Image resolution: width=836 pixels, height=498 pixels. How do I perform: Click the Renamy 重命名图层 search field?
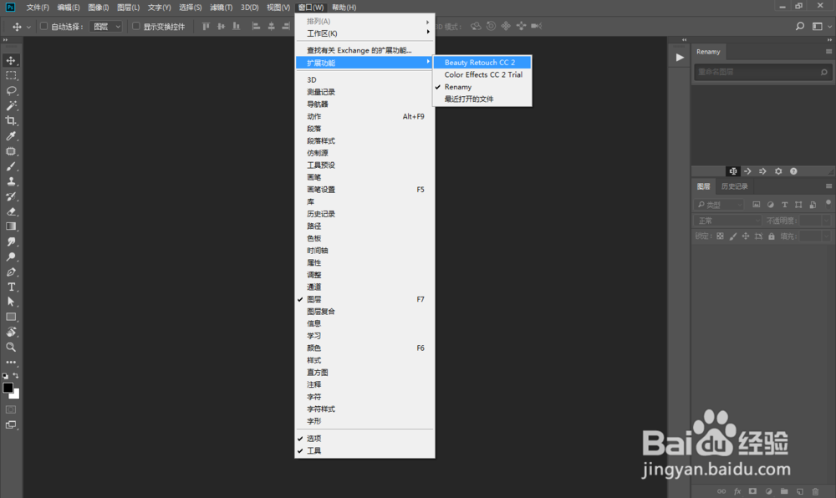click(762, 72)
